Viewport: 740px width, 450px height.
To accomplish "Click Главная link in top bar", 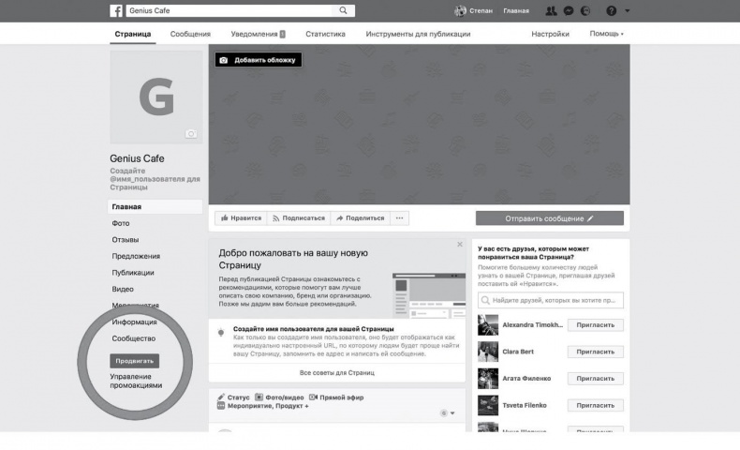I will tap(516, 11).
